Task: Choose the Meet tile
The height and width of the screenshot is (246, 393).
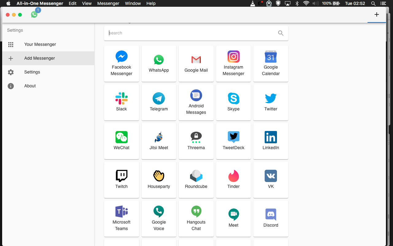Action: click(x=233, y=219)
